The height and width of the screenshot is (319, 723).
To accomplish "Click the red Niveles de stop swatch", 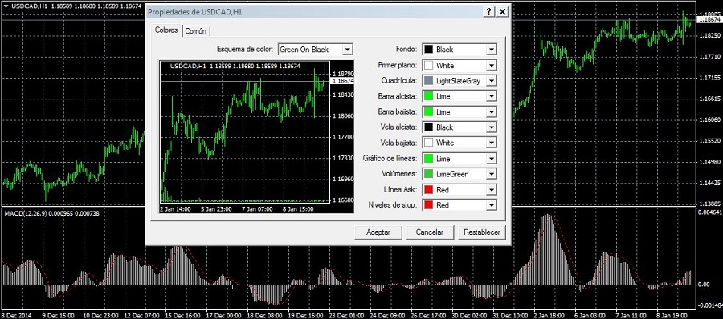I will pos(429,205).
